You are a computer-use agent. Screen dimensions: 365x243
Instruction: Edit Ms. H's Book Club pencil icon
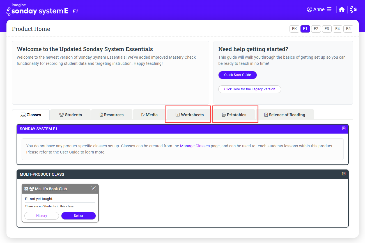93,189
